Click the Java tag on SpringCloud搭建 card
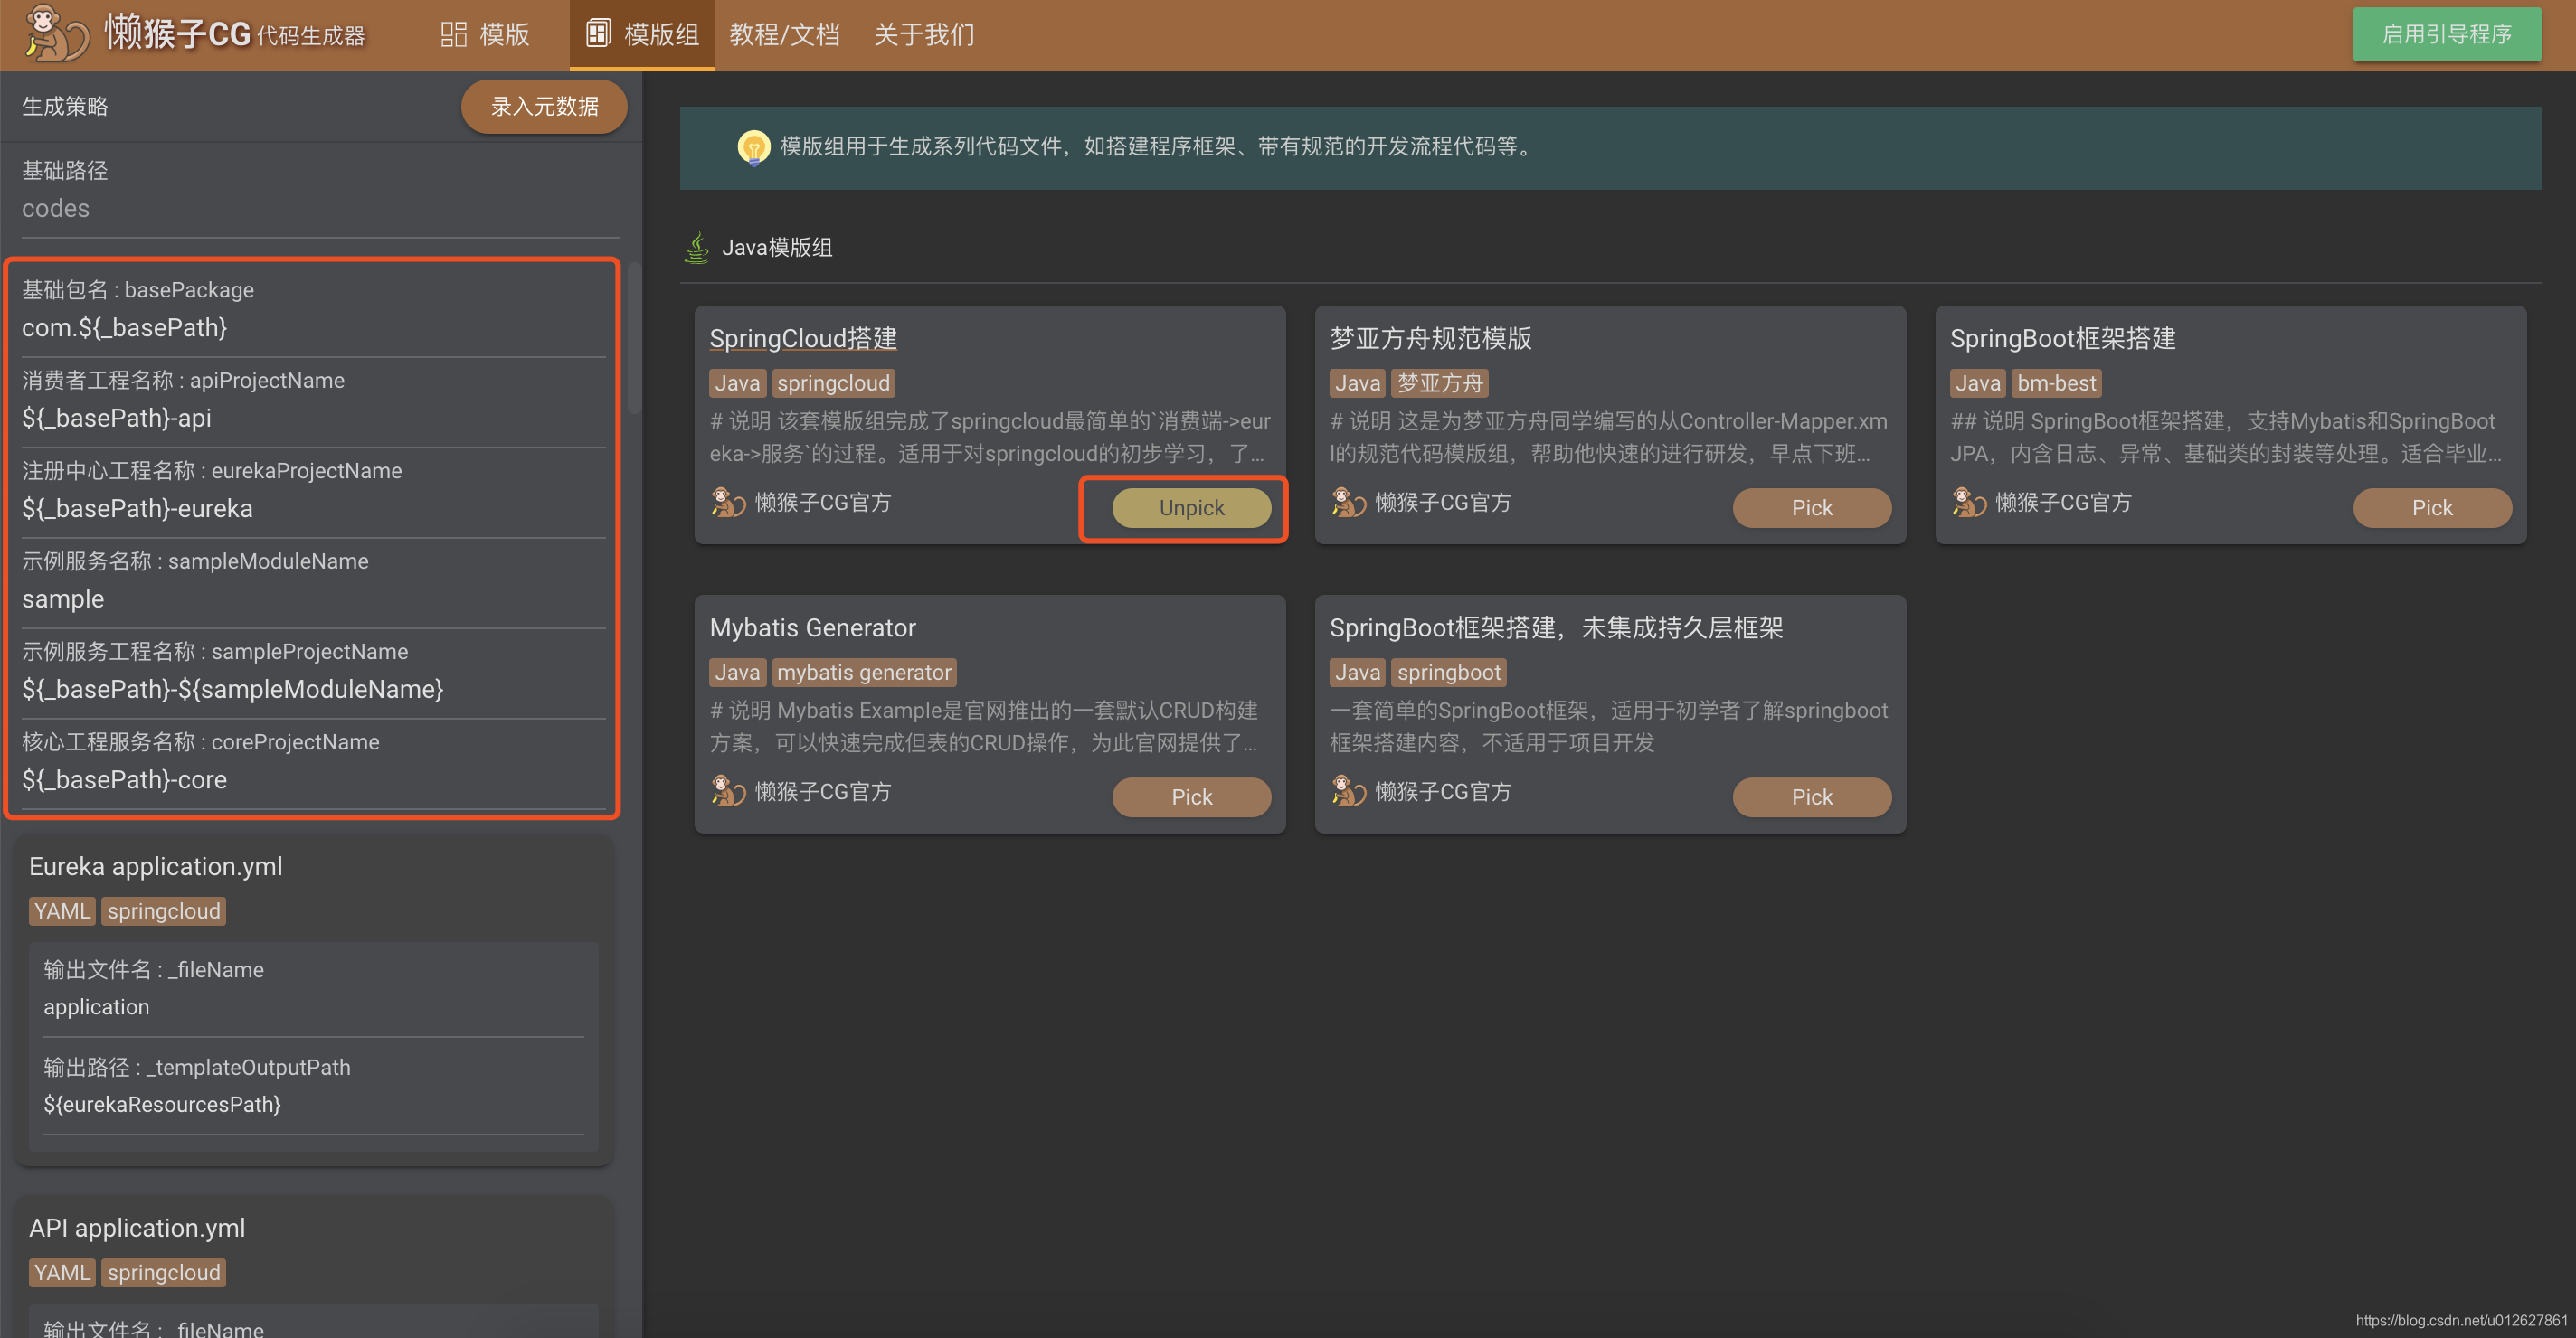This screenshot has height=1338, width=2576. tap(737, 382)
